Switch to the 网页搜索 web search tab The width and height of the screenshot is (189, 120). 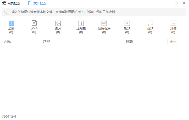(x=14, y=3)
